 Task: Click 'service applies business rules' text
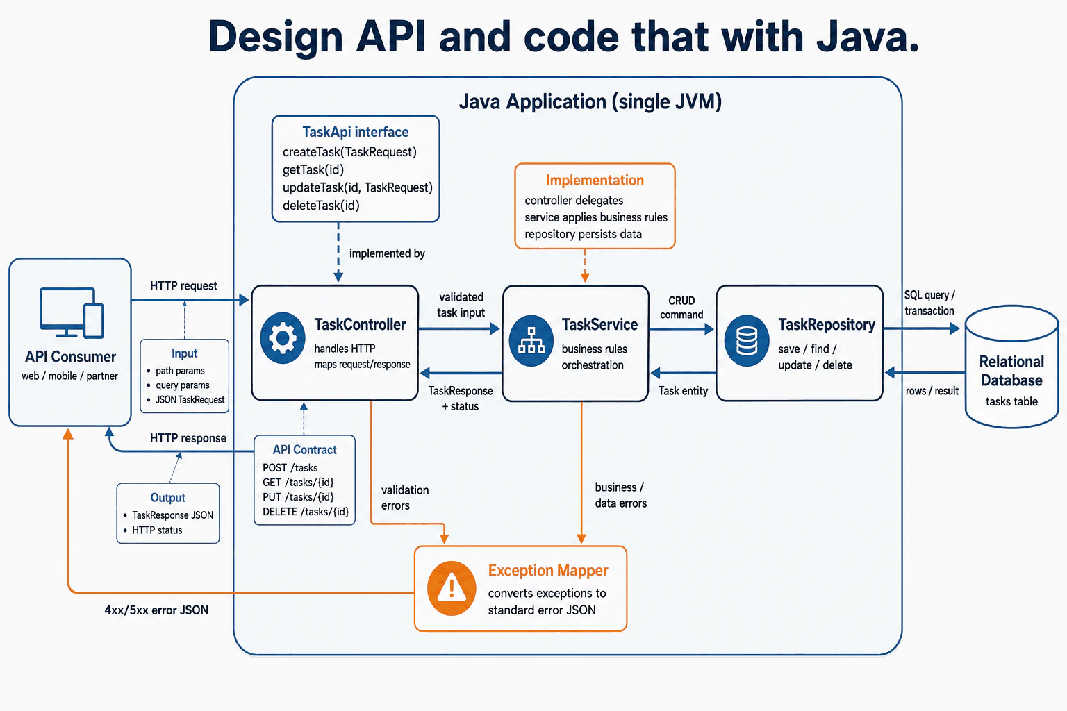pyautogui.click(x=596, y=217)
